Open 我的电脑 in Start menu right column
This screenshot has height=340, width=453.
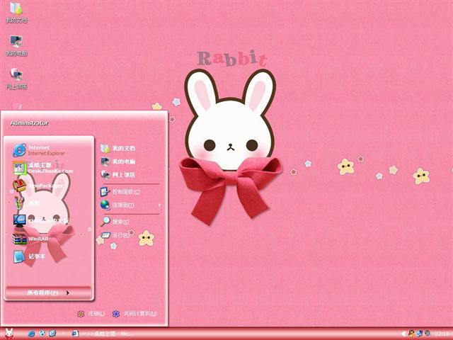(118, 161)
